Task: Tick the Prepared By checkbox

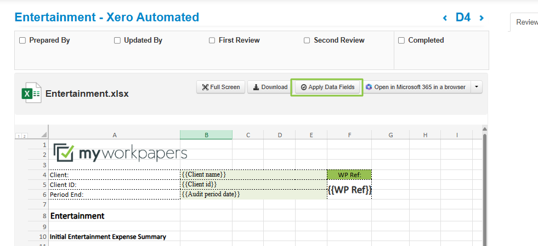Action: point(22,40)
